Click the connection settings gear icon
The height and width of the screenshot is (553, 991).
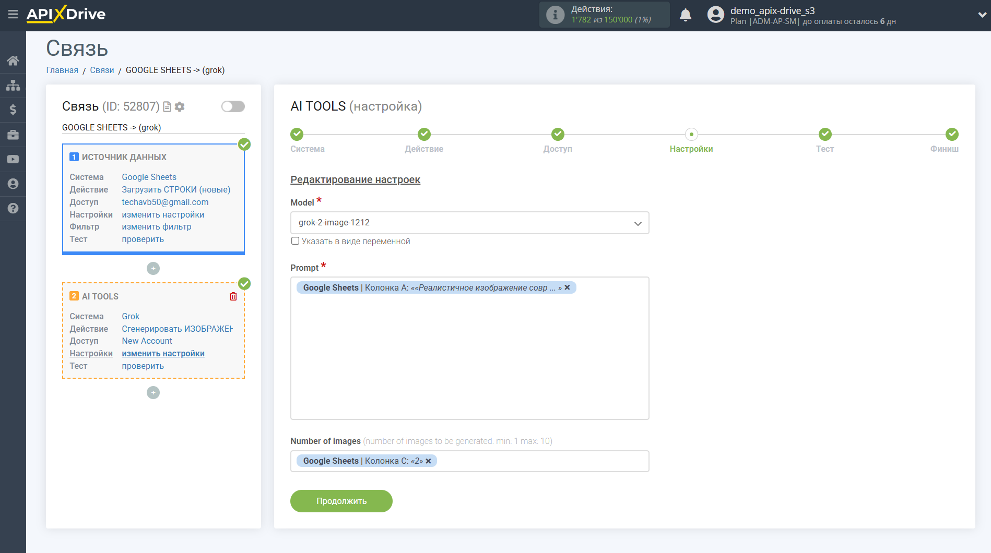click(x=180, y=106)
